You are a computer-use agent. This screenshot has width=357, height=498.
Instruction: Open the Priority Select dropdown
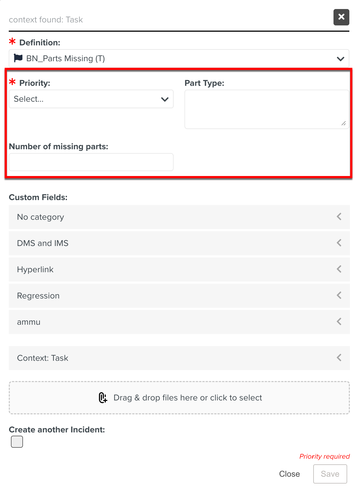pos(91,99)
